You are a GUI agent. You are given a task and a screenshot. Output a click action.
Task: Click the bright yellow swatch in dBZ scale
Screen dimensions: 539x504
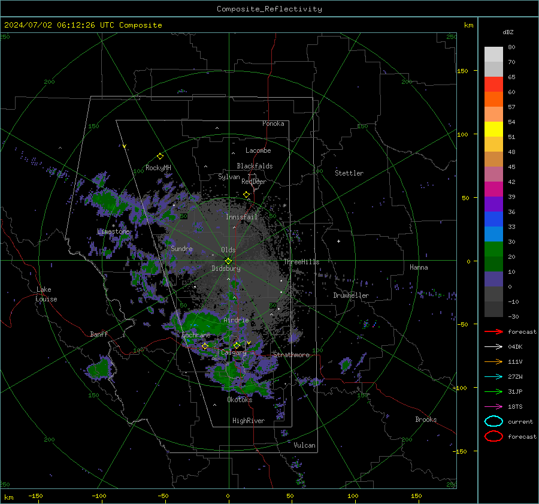coord(493,129)
